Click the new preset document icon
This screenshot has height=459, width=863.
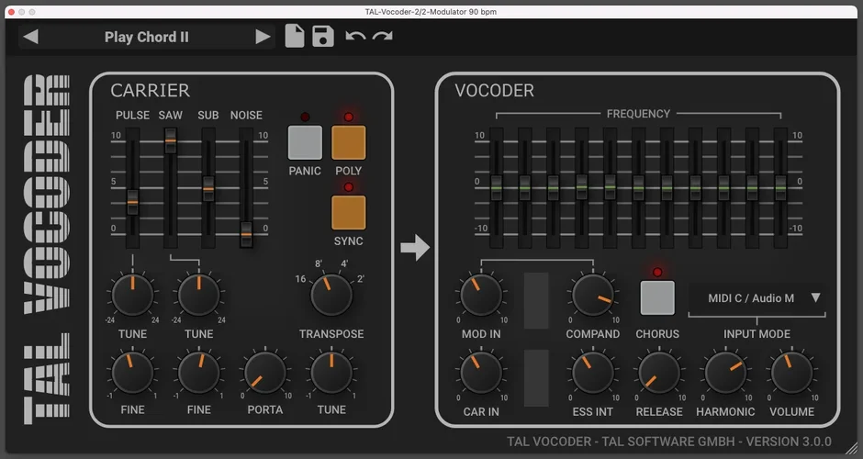click(x=294, y=37)
